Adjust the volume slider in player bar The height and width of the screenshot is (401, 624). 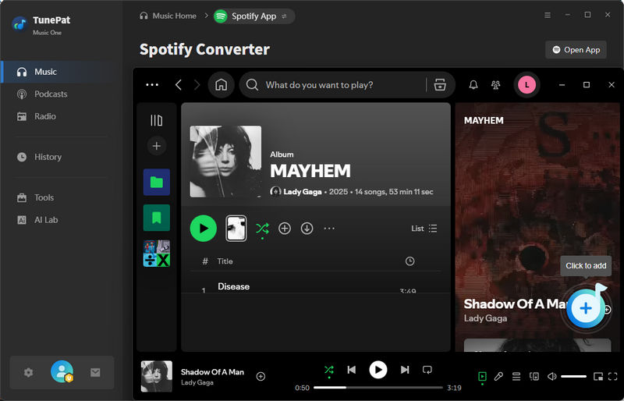573,376
